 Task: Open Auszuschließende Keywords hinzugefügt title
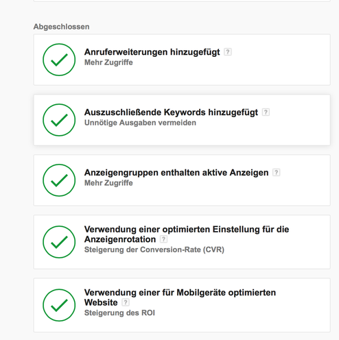[171, 112]
